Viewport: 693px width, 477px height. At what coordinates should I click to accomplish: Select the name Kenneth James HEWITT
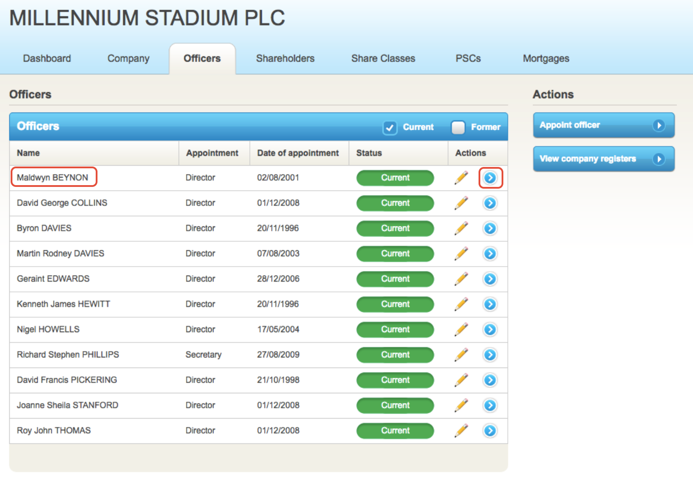[x=63, y=304]
